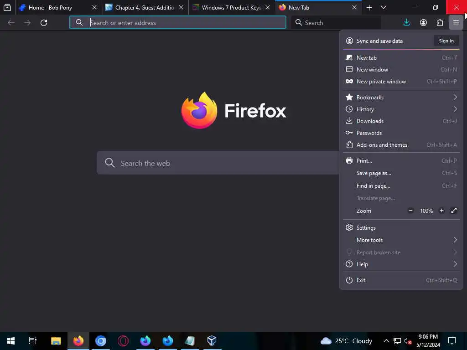Screen dimensions: 467x350
Task: Enter full screen with the arrows icon
Action: coord(454,211)
